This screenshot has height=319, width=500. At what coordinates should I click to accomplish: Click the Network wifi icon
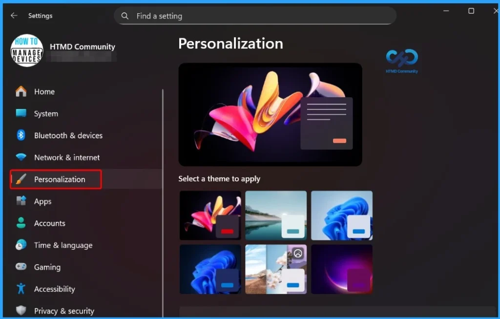pyautogui.click(x=21, y=157)
